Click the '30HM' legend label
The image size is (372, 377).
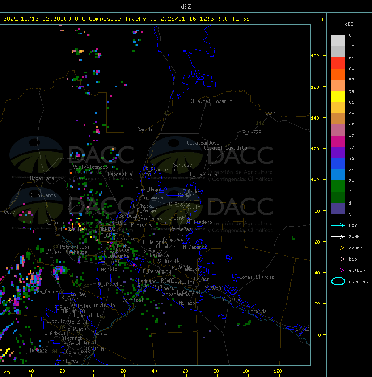tap(354, 237)
